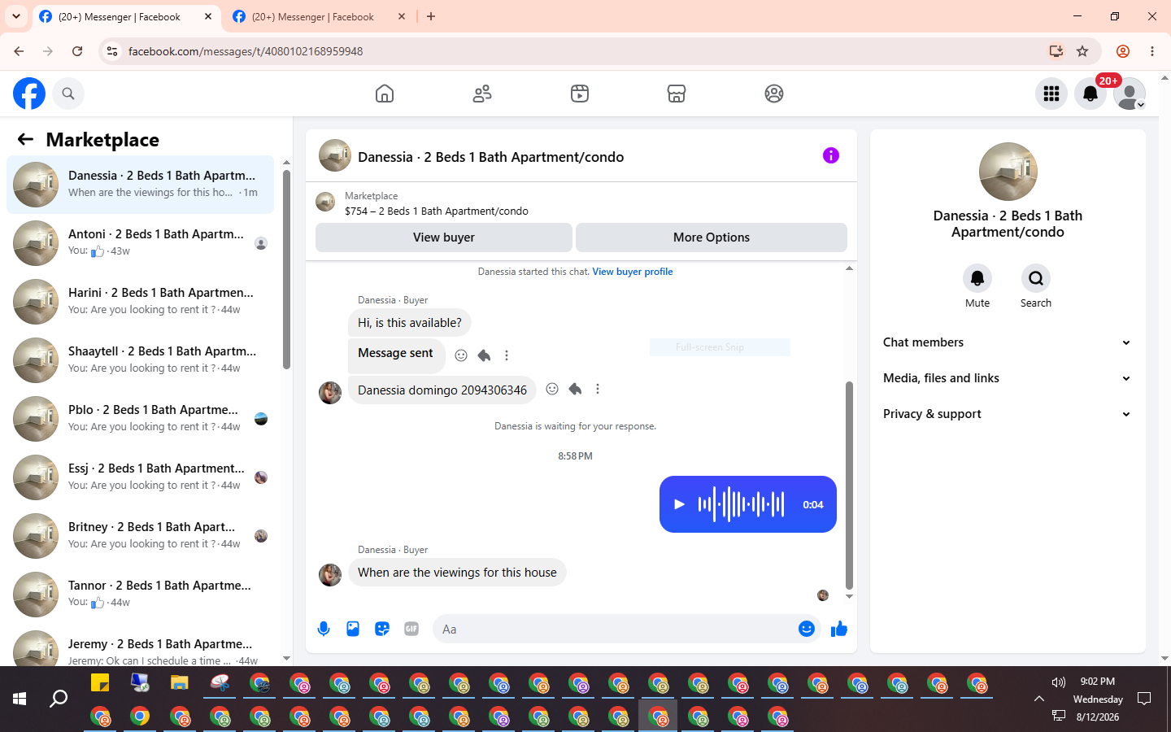The height and width of the screenshot is (732, 1171).
Task: Bookmark this page with star icon
Action: pyautogui.click(x=1082, y=51)
